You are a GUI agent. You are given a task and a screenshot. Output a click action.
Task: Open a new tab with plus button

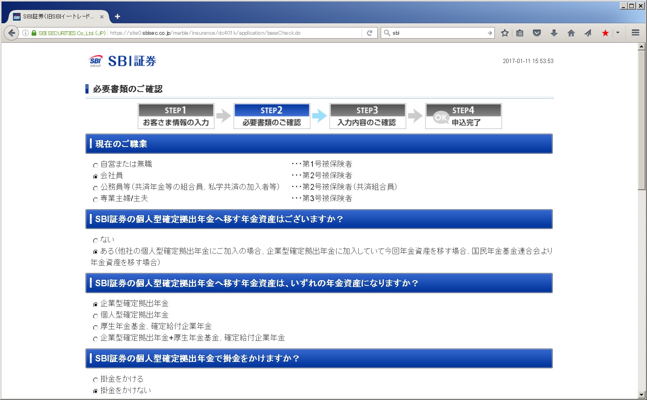click(117, 16)
